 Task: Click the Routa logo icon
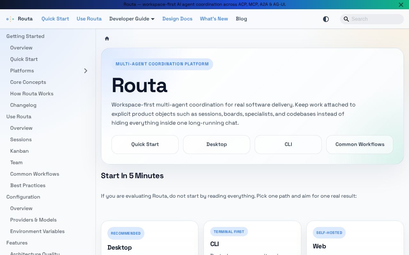[x=10, y=19]
